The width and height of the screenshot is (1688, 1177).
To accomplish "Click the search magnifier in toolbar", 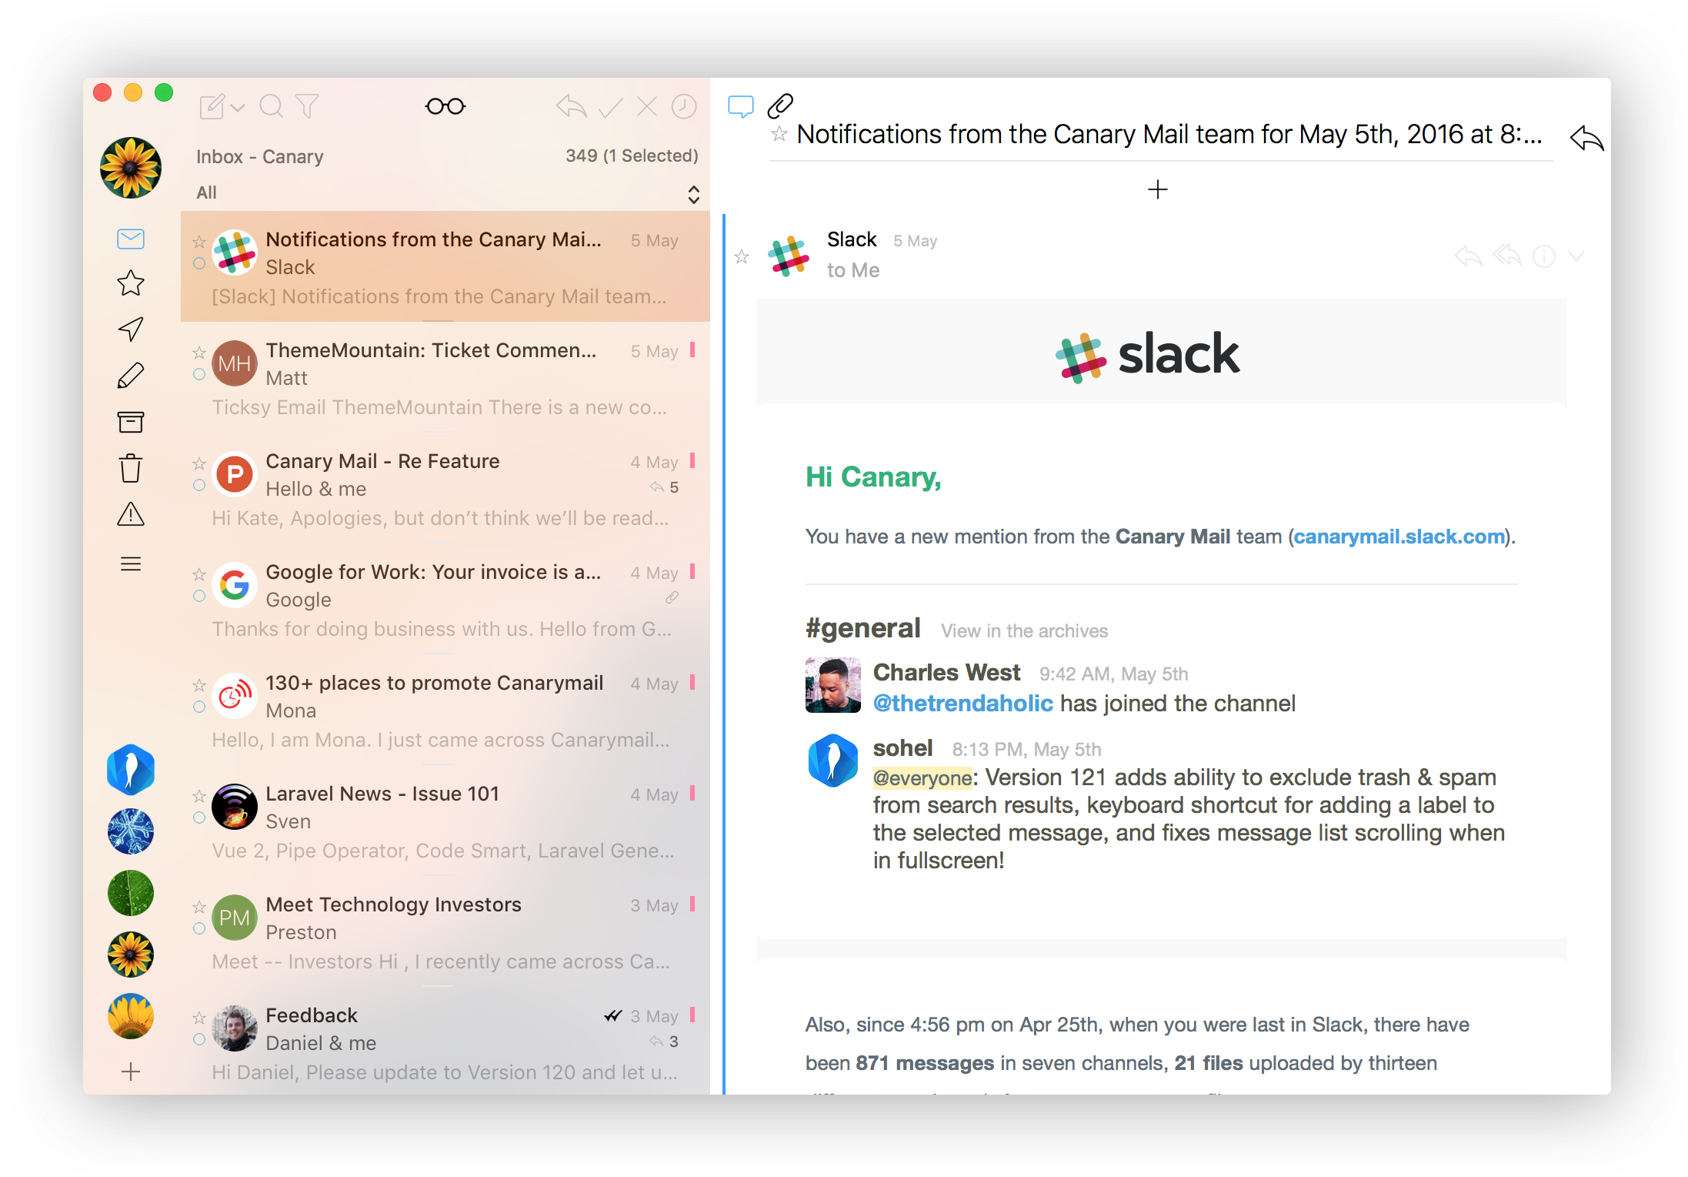I will [271, 106].
